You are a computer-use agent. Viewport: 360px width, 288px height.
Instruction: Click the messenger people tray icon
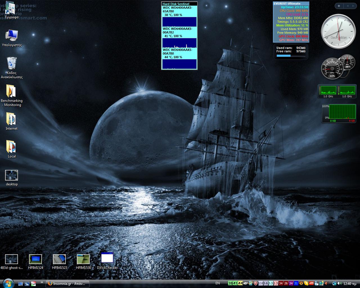tap(317, 283)
